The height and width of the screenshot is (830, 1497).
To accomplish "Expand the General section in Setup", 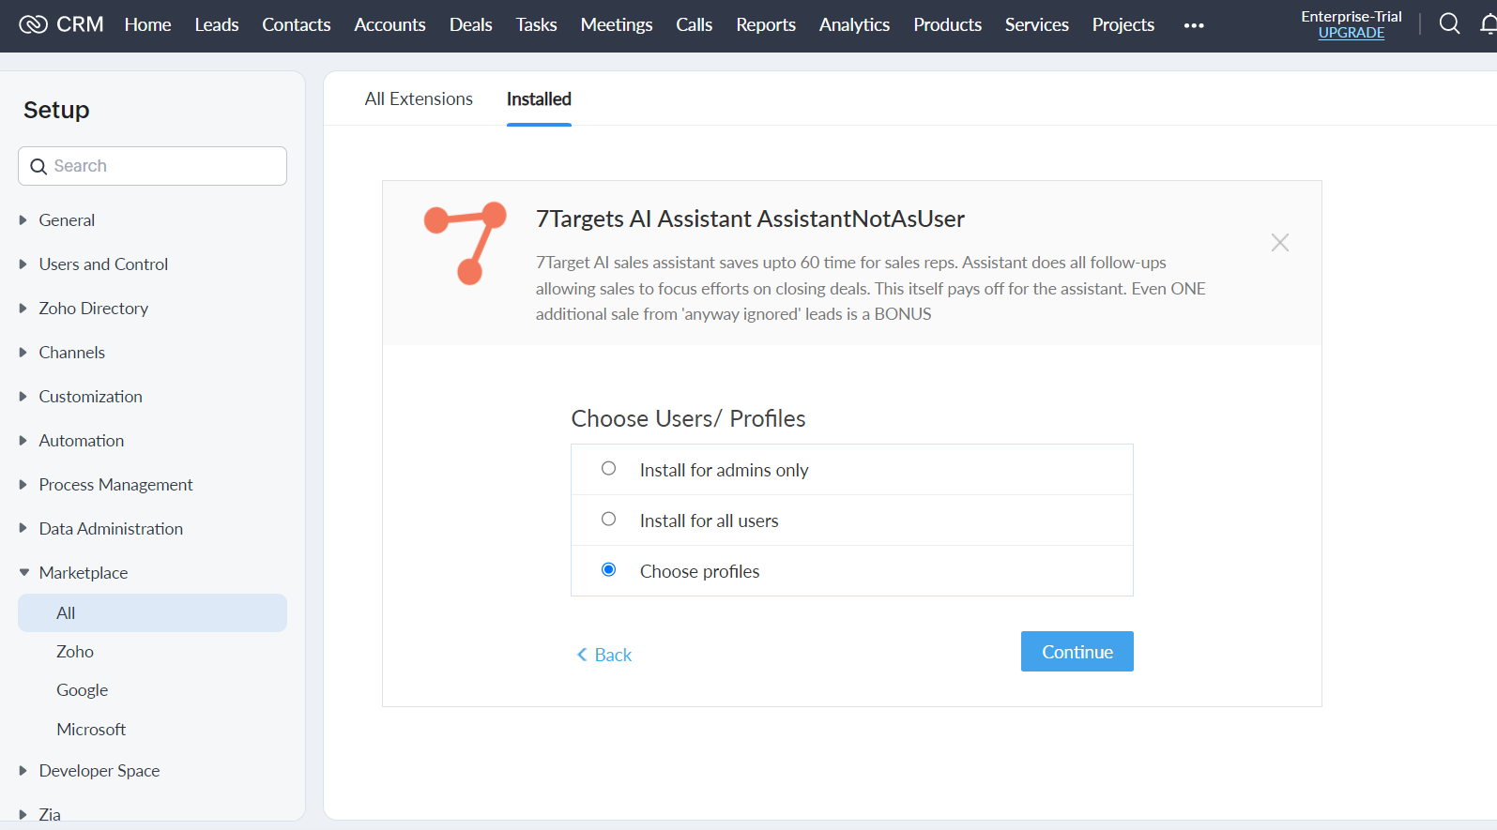I will (23, 220).
